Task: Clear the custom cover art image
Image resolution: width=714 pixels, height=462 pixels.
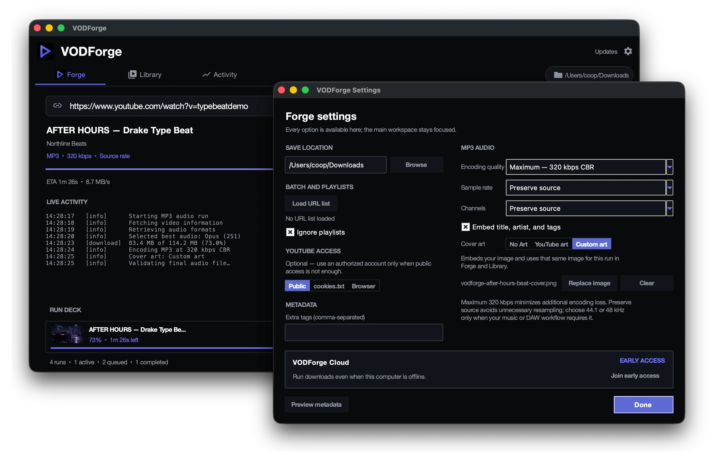Action: tap(646, 283)
